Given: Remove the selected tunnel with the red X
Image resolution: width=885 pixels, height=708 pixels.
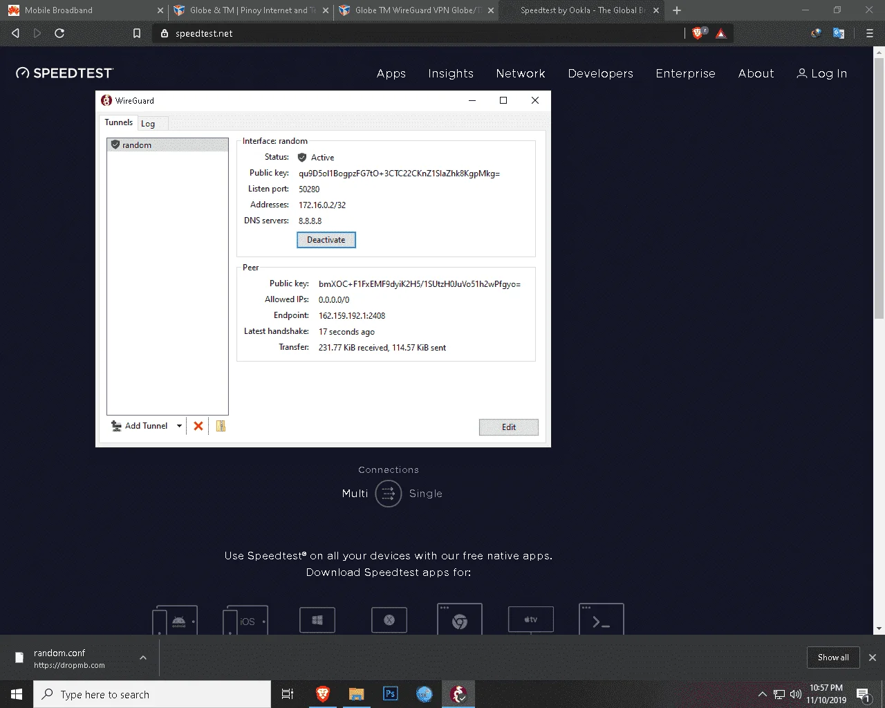Looking at the screenshot, I should coord(198,426).
